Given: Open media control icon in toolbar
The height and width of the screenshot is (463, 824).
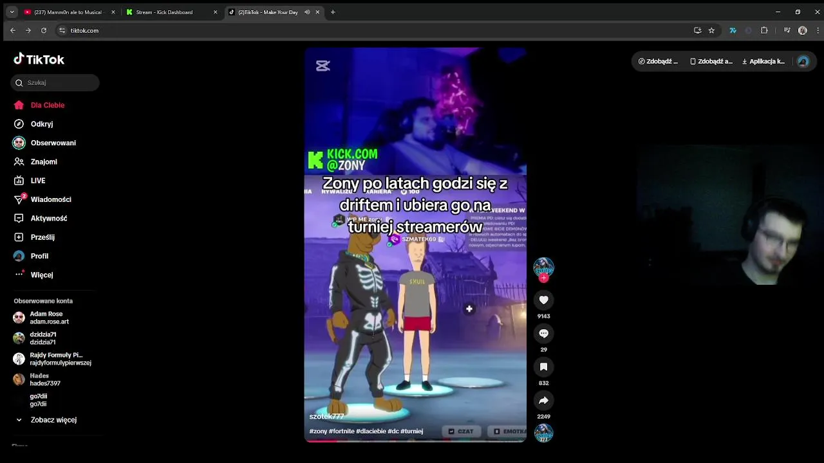Looking at the screenshot, I should coord(787,30).
